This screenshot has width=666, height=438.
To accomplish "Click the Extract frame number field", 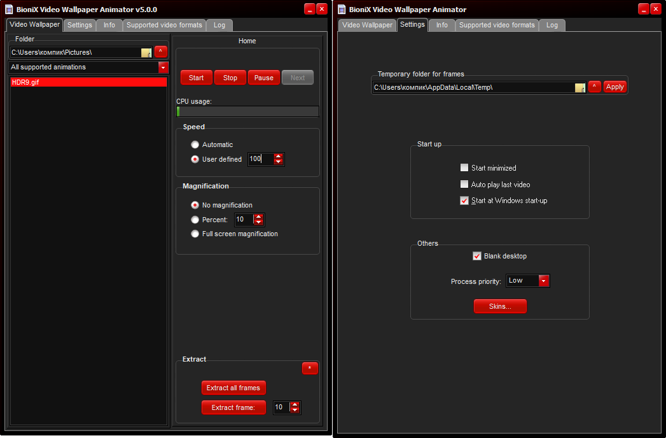I will 282,407.
